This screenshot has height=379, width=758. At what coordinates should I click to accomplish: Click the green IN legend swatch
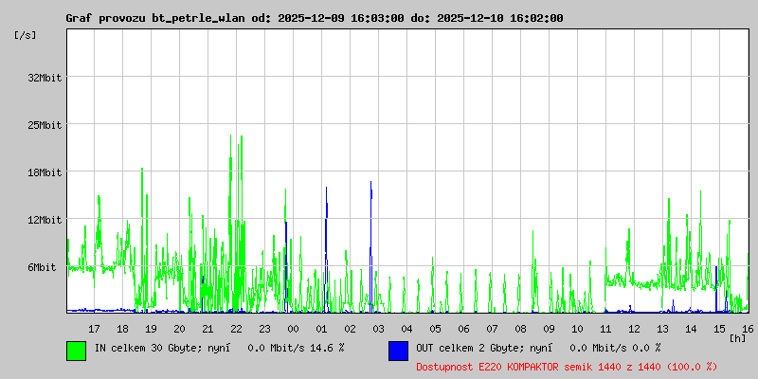tap(76, 350)
